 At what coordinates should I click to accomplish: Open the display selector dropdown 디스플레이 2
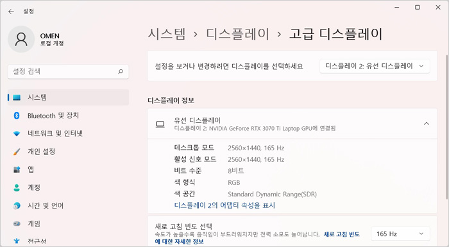coord(375,67)
